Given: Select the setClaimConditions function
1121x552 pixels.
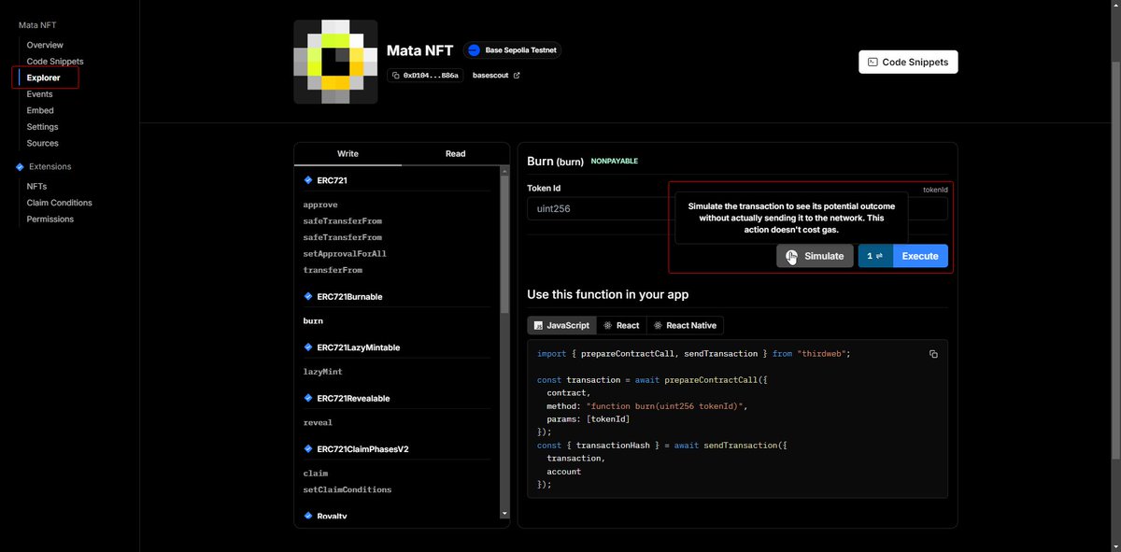Looking at the screenshot, I should click(x=348, y=489).
